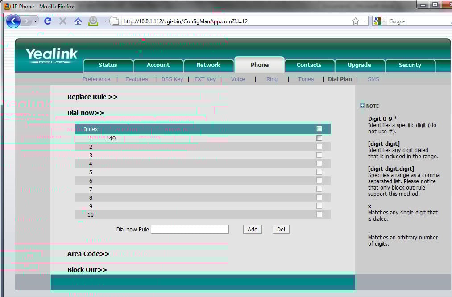Image resolution: width=452 pixels, height=297 pixels.
Task: Check the box for Dial-now rule 149
Action: pyautogui.click(x=319, y=138)
